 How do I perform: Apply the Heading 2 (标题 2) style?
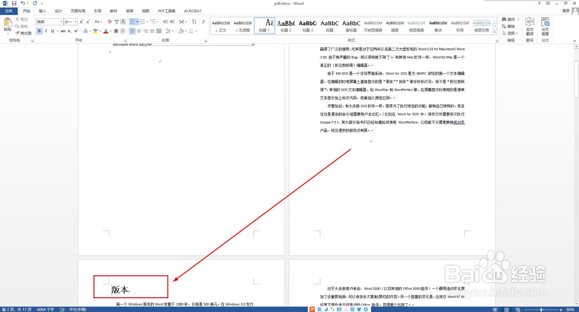tap(286, 26)
